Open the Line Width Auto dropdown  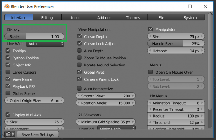[45, 44]
